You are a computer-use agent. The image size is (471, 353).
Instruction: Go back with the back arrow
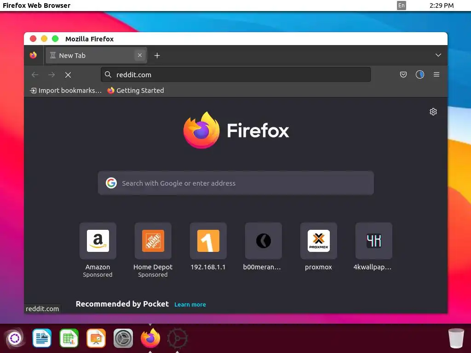click(35, 75)
